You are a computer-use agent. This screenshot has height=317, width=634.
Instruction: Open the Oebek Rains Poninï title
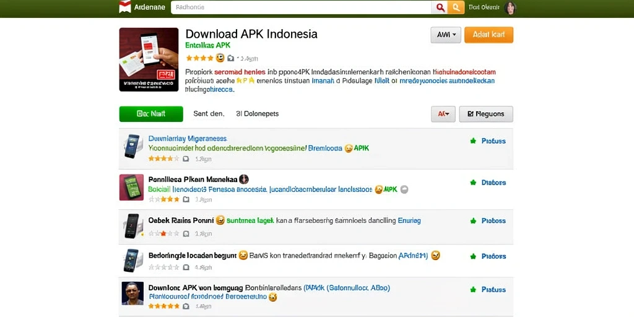pyautogui.click(x=181, y=221)
